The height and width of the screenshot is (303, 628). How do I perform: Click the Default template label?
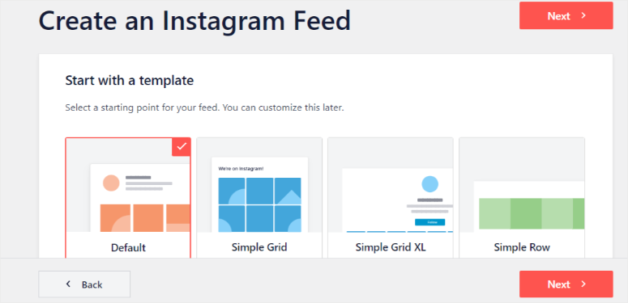tap(128, 247)
